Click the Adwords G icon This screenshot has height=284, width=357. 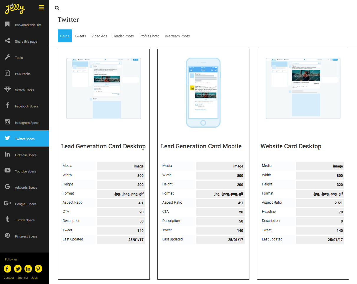tap(8, 187)
